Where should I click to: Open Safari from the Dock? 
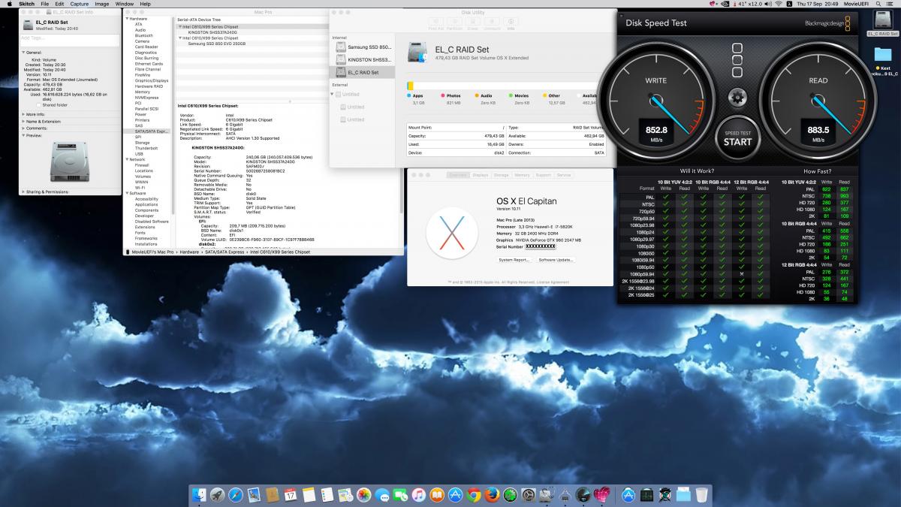point(236,495)
